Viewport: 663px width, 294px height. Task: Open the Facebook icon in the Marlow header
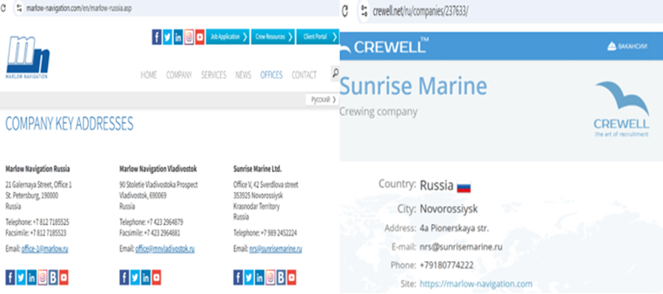(x=157, y=37)
